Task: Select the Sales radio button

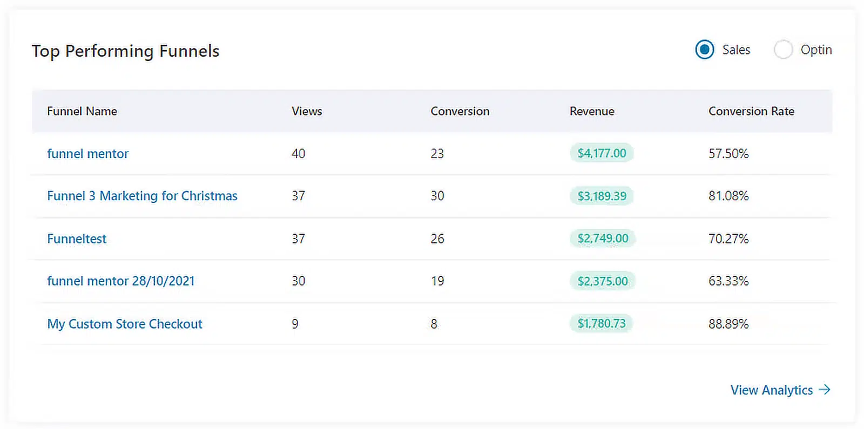Action: 705,50
